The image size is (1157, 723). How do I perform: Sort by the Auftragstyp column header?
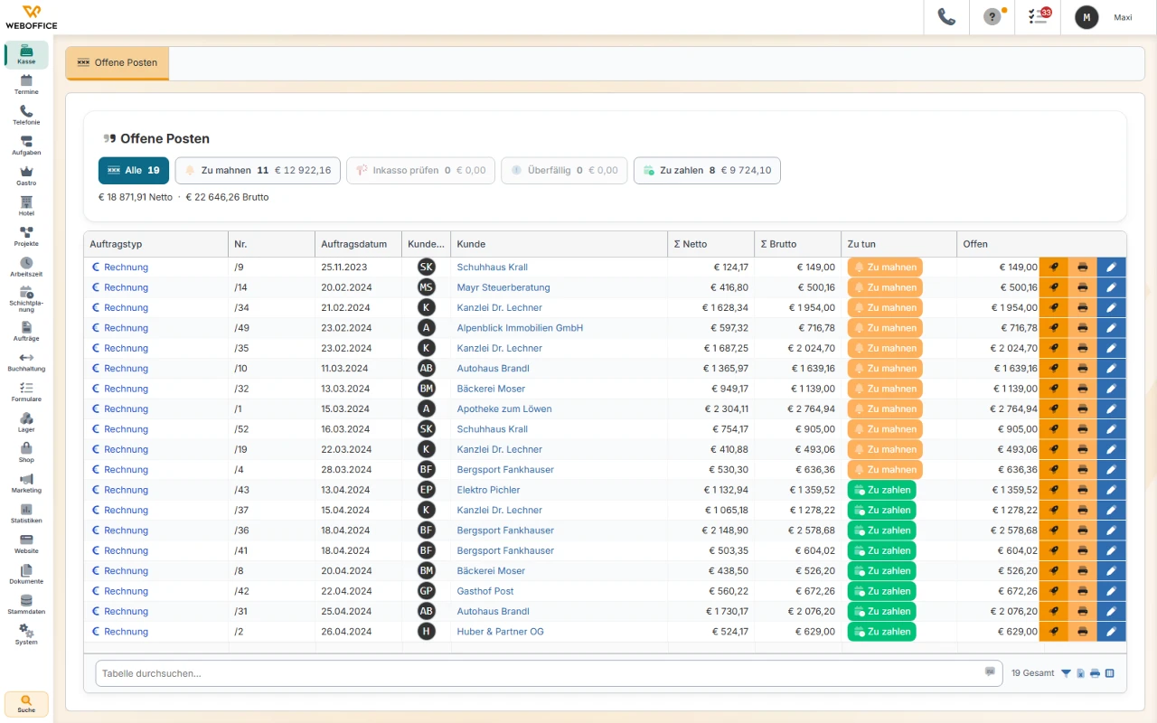(155, 244)
